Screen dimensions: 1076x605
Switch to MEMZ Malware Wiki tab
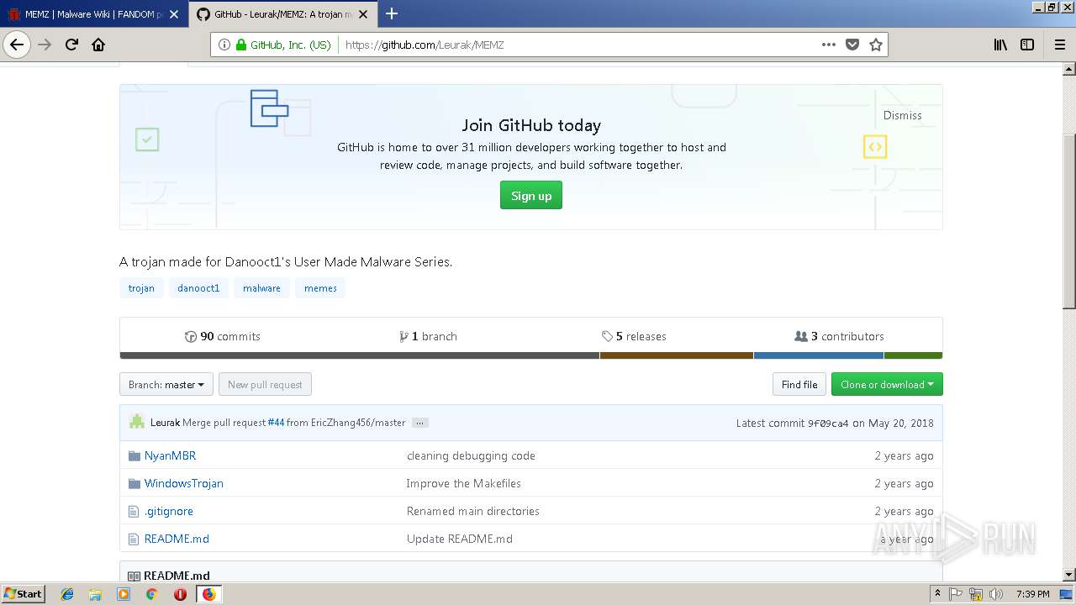tap(92, 14)
